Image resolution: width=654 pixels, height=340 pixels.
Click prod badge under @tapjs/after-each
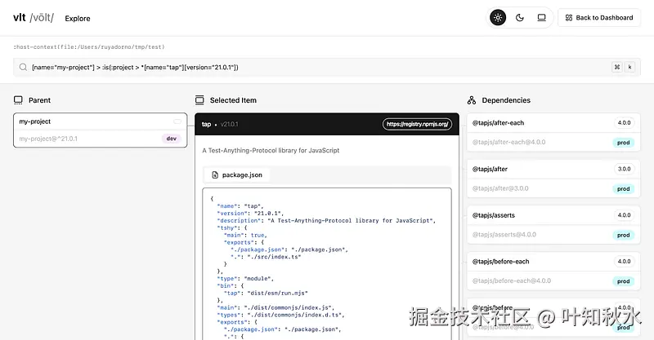click(x=624, y=143)
